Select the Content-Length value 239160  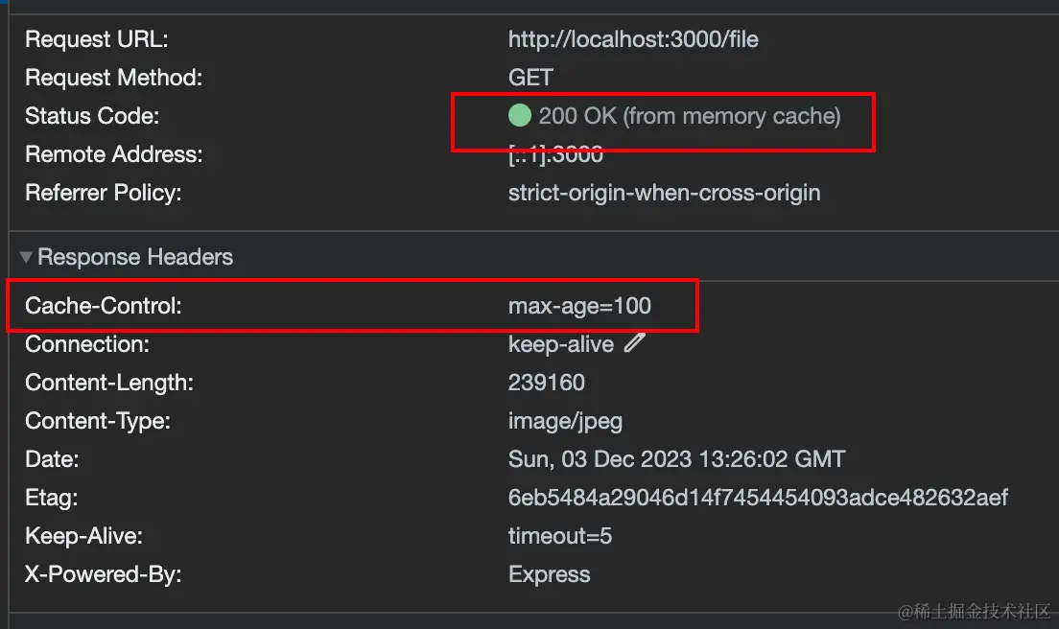pyautogui.click(x=547, y=383)
